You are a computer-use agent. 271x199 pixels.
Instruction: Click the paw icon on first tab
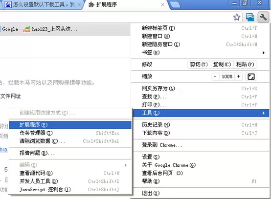click(8, 4)
